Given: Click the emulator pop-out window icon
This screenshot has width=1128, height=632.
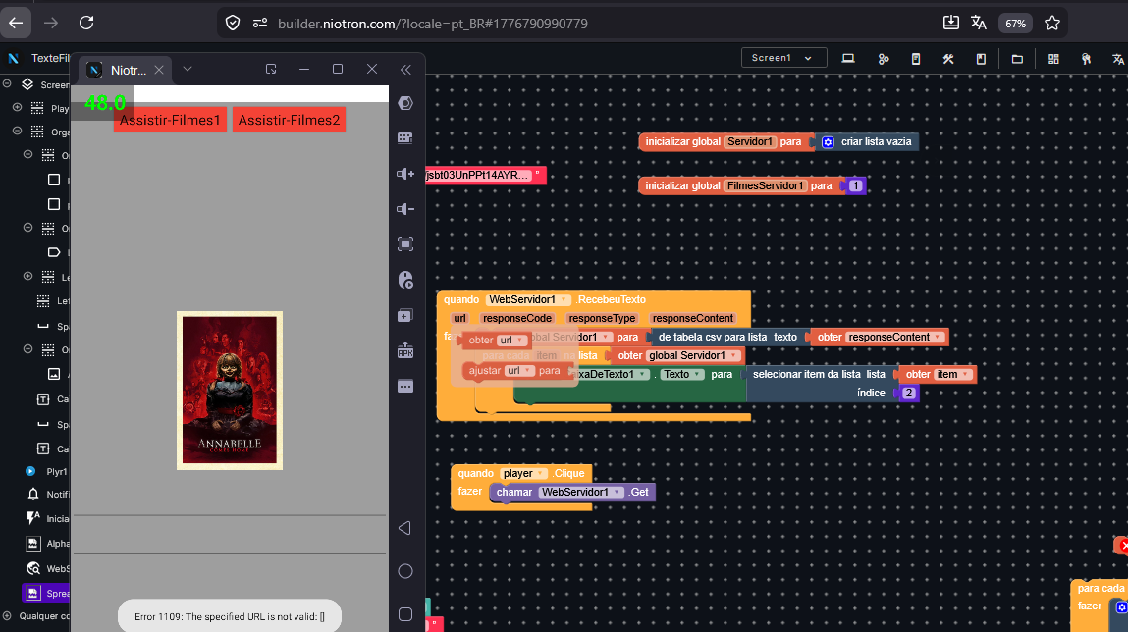Looking at the screenshot, I should pos(271,69).
